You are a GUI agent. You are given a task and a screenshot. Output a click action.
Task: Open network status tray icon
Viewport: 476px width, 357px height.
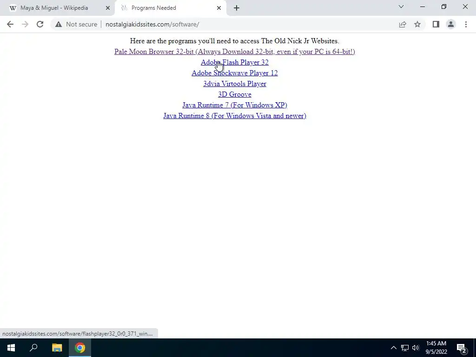pos(405,348)
